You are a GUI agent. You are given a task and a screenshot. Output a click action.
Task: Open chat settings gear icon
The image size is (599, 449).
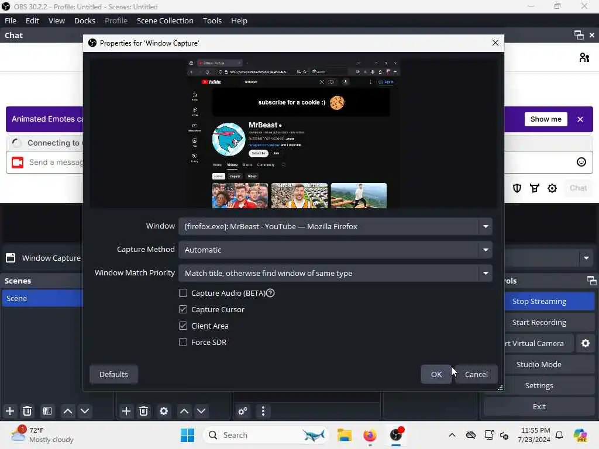tap(552, 188)
